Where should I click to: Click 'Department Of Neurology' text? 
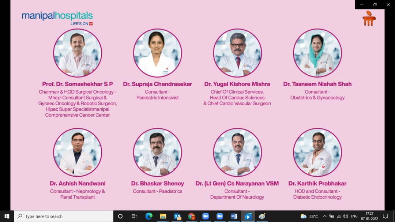click(x=237, y=197)
